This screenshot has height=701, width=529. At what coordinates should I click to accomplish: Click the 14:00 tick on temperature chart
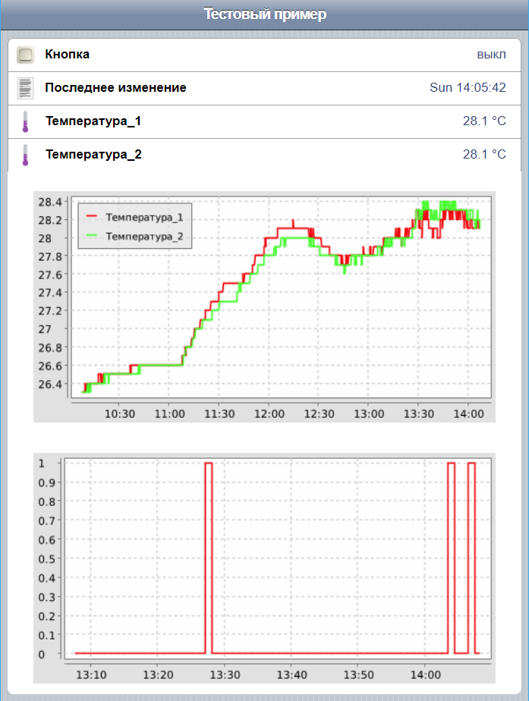point(468,414)
